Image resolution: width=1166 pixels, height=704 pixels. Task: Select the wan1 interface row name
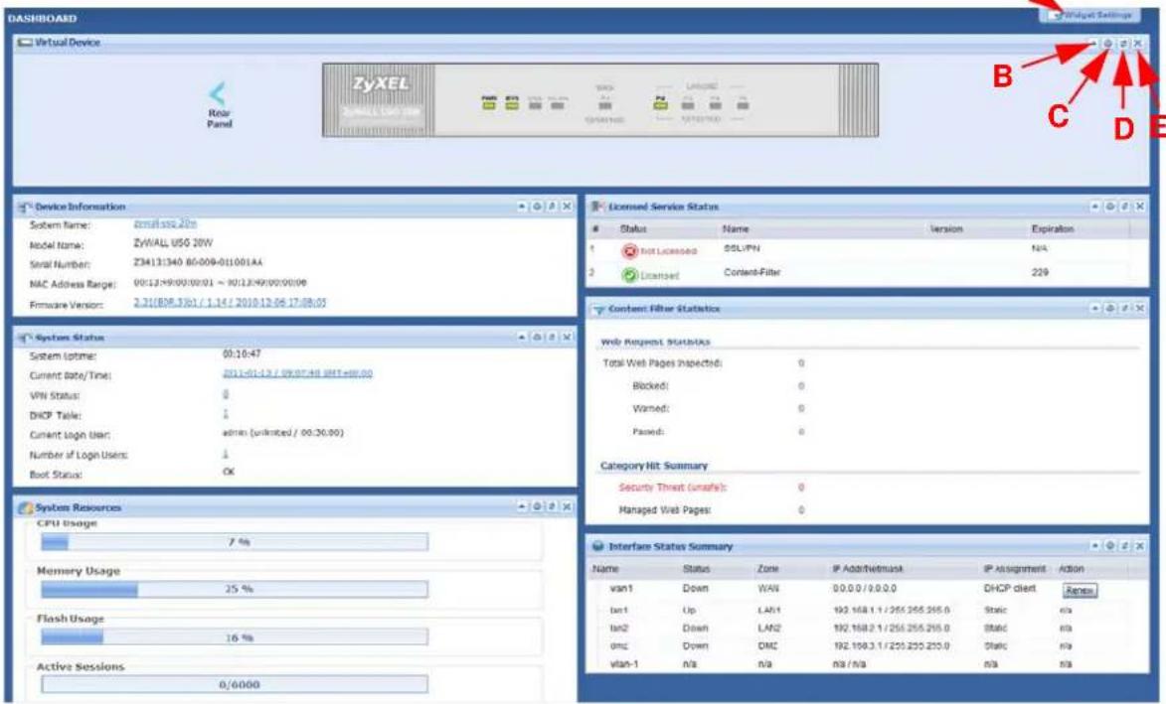[x=621, y=588]
